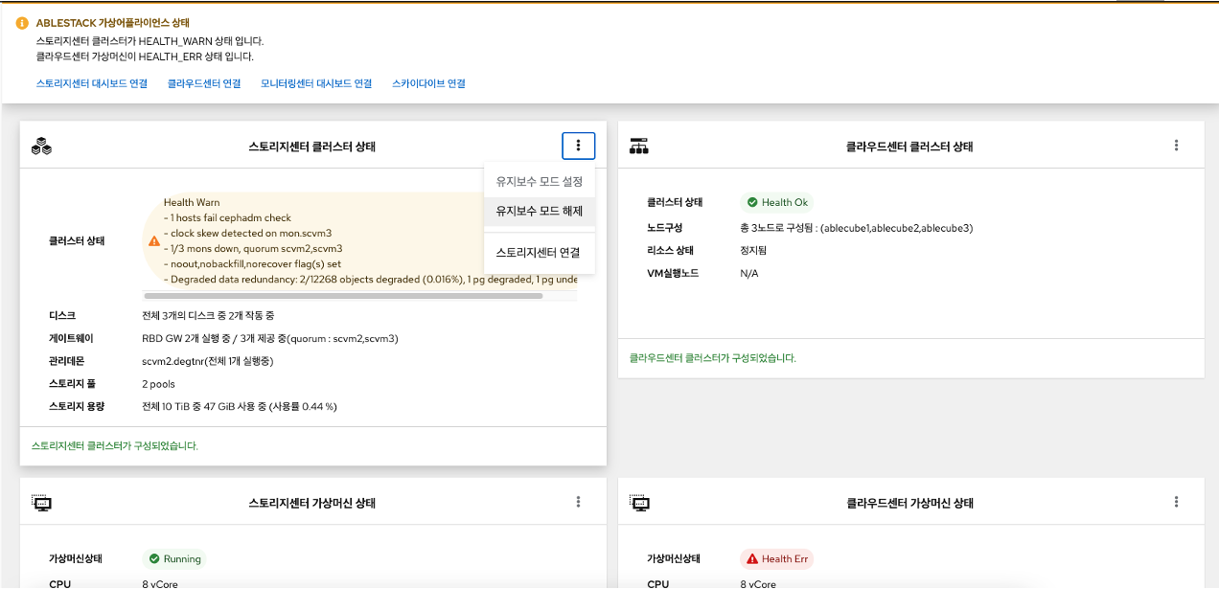The image size is (1219, 589).
Task: Click the green check icon in Health Ok badge
Action: pyautogui.click(x=752, y=202)
